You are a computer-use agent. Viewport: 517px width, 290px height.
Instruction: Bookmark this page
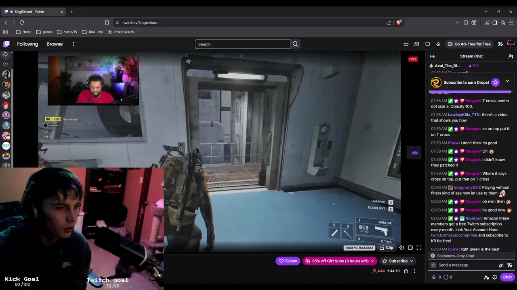click(x=107, y=23)
